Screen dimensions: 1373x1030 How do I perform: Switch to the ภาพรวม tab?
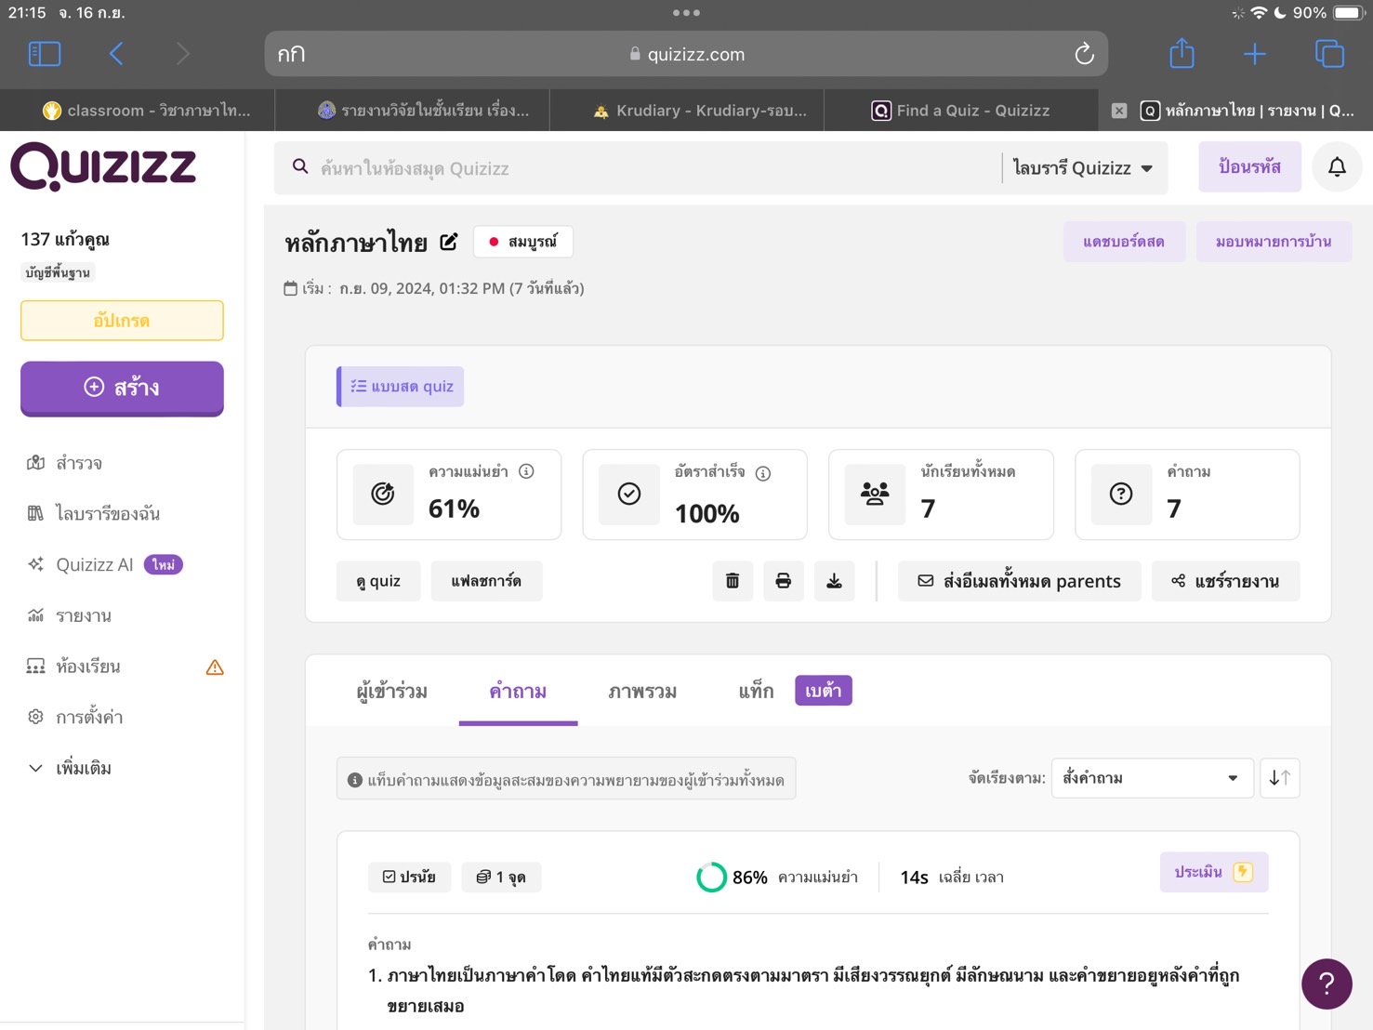click(x=642, y=691)
